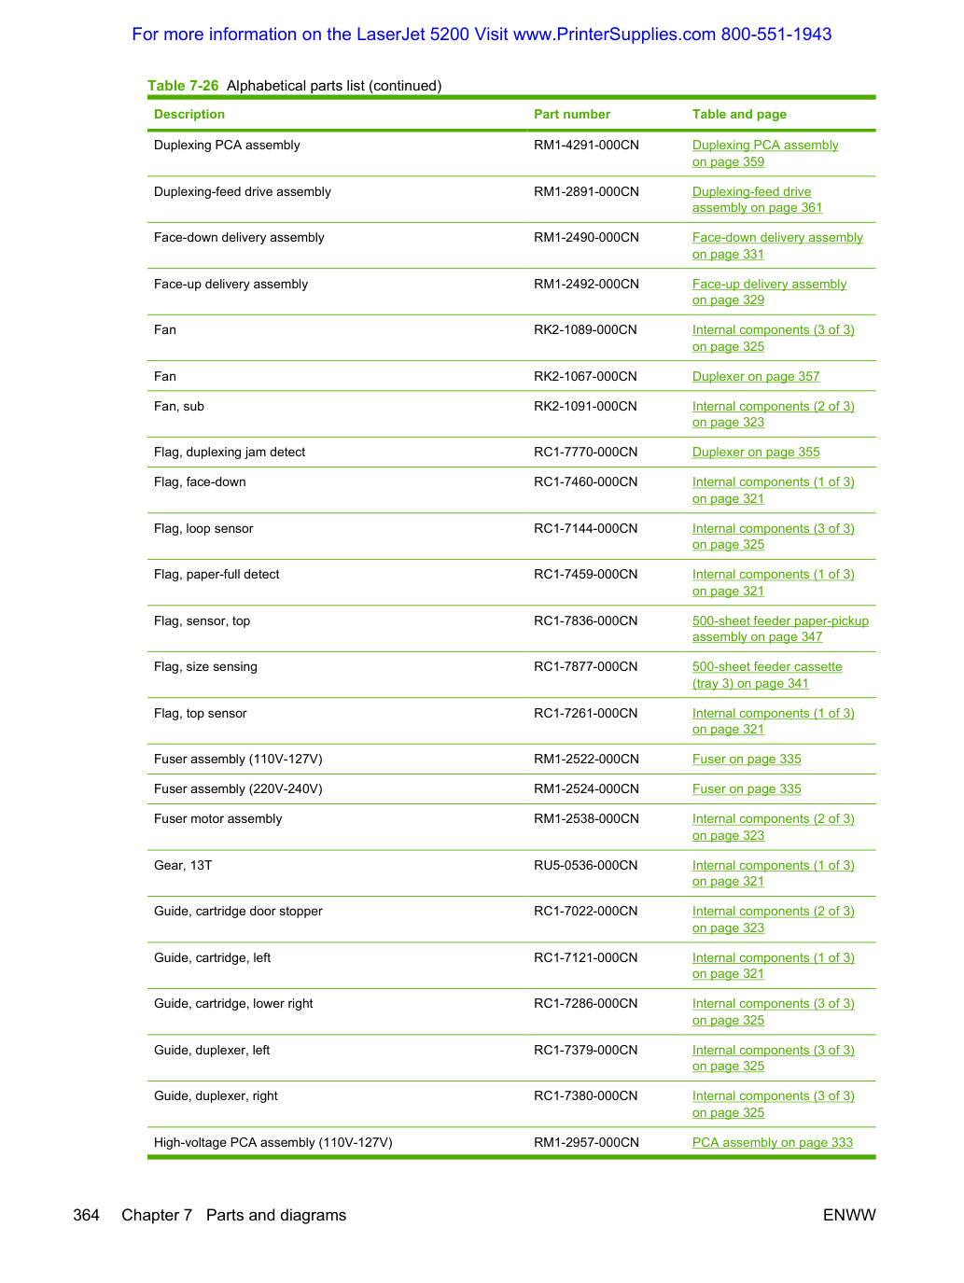Viewport: 964px width, 1283px height.
Task: Open 500-sheet feeder paper-pickup assembly page 347 link
Action: pyautogui.click(x=780, y=629)
